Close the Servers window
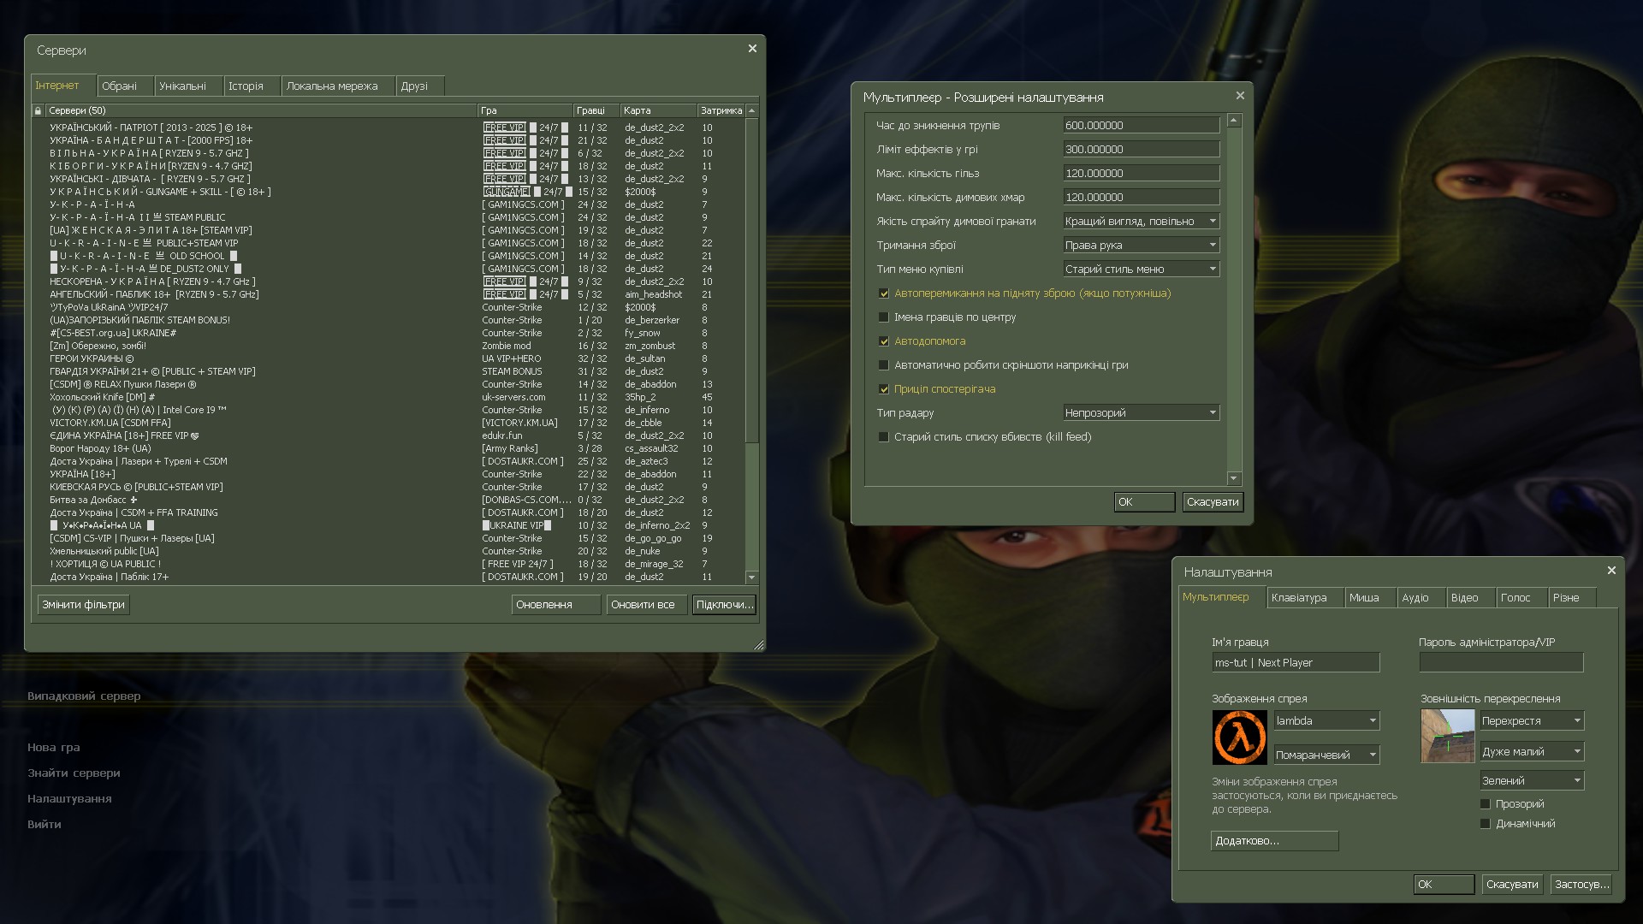The width and height of the screenshot is (1643, 924). pos(752,49)
